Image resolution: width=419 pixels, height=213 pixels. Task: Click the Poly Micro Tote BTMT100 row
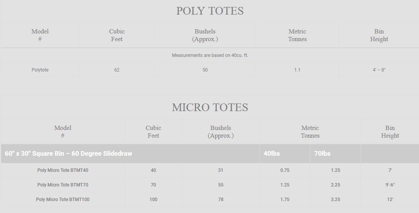[x=210, y=200]
